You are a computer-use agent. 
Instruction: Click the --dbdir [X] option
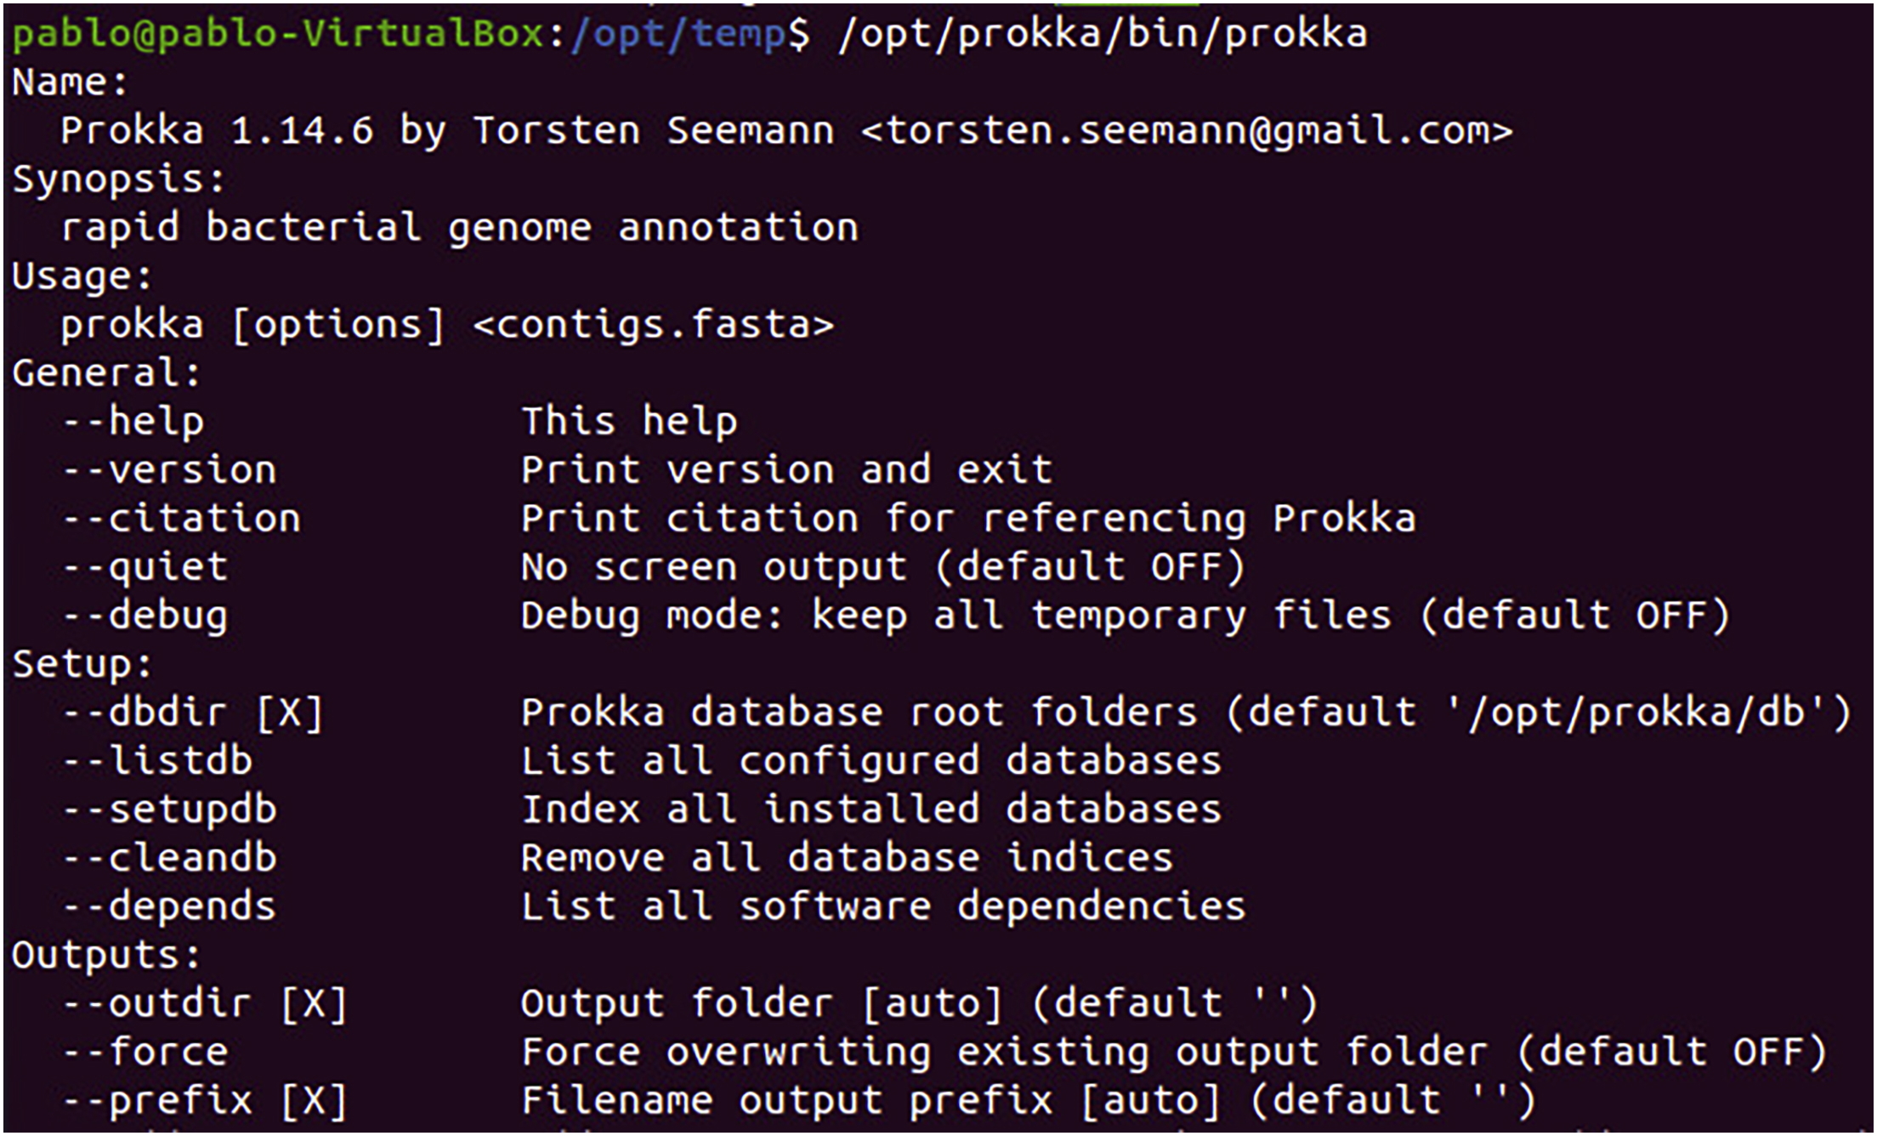[193, 713]
